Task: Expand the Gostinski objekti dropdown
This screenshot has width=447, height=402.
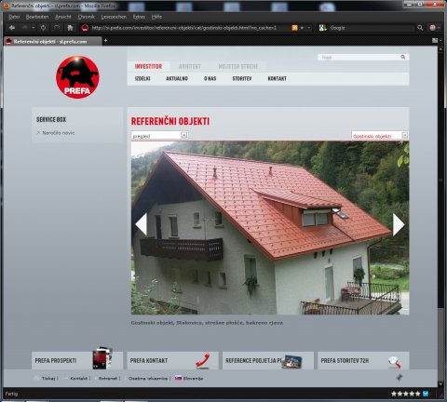Action: [x=380, y=136]
